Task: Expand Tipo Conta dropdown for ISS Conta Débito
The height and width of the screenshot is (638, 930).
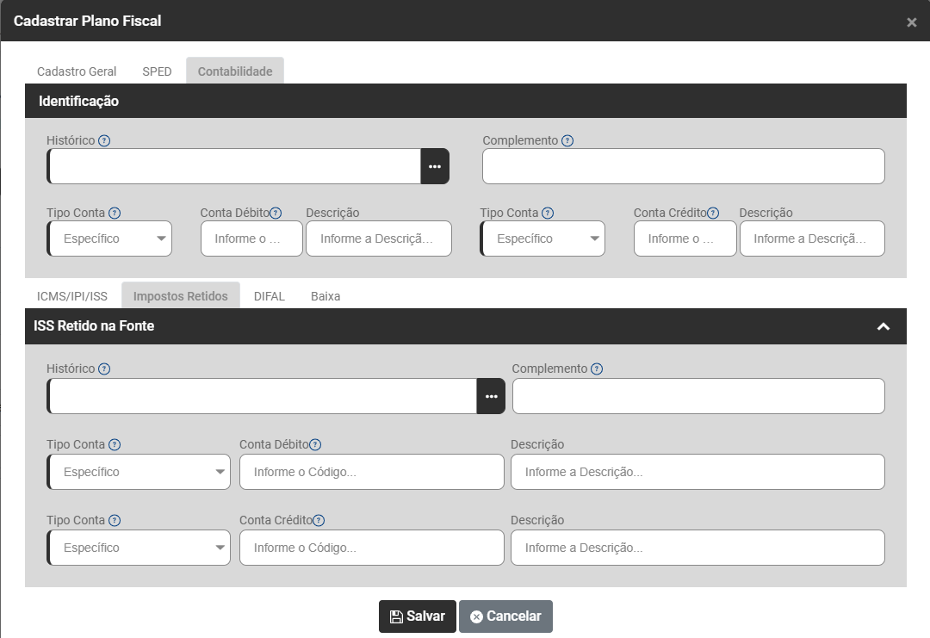Action: (139, 472)
